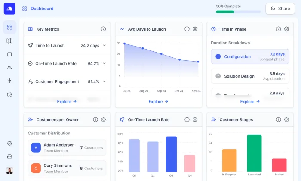Click Explore link in Key Metrics card
The image size is (301, 181).
(x=67, y=102)
